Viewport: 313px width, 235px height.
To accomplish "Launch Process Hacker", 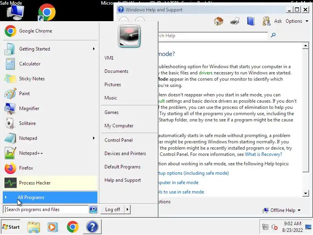I will tap(50, 183).
